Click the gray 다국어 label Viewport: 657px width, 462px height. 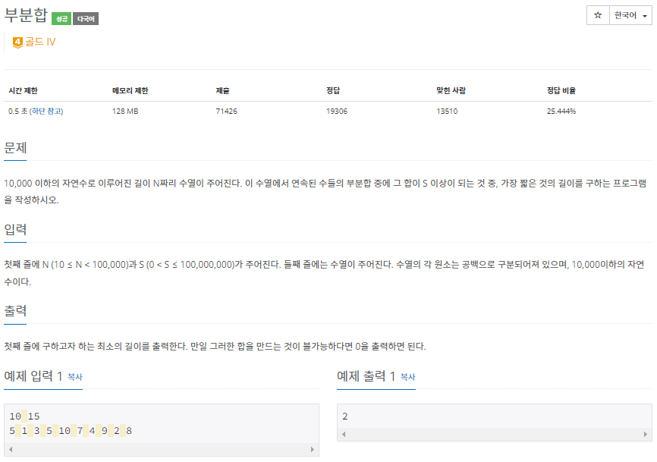pyautogui.click(x=86, y=19)
